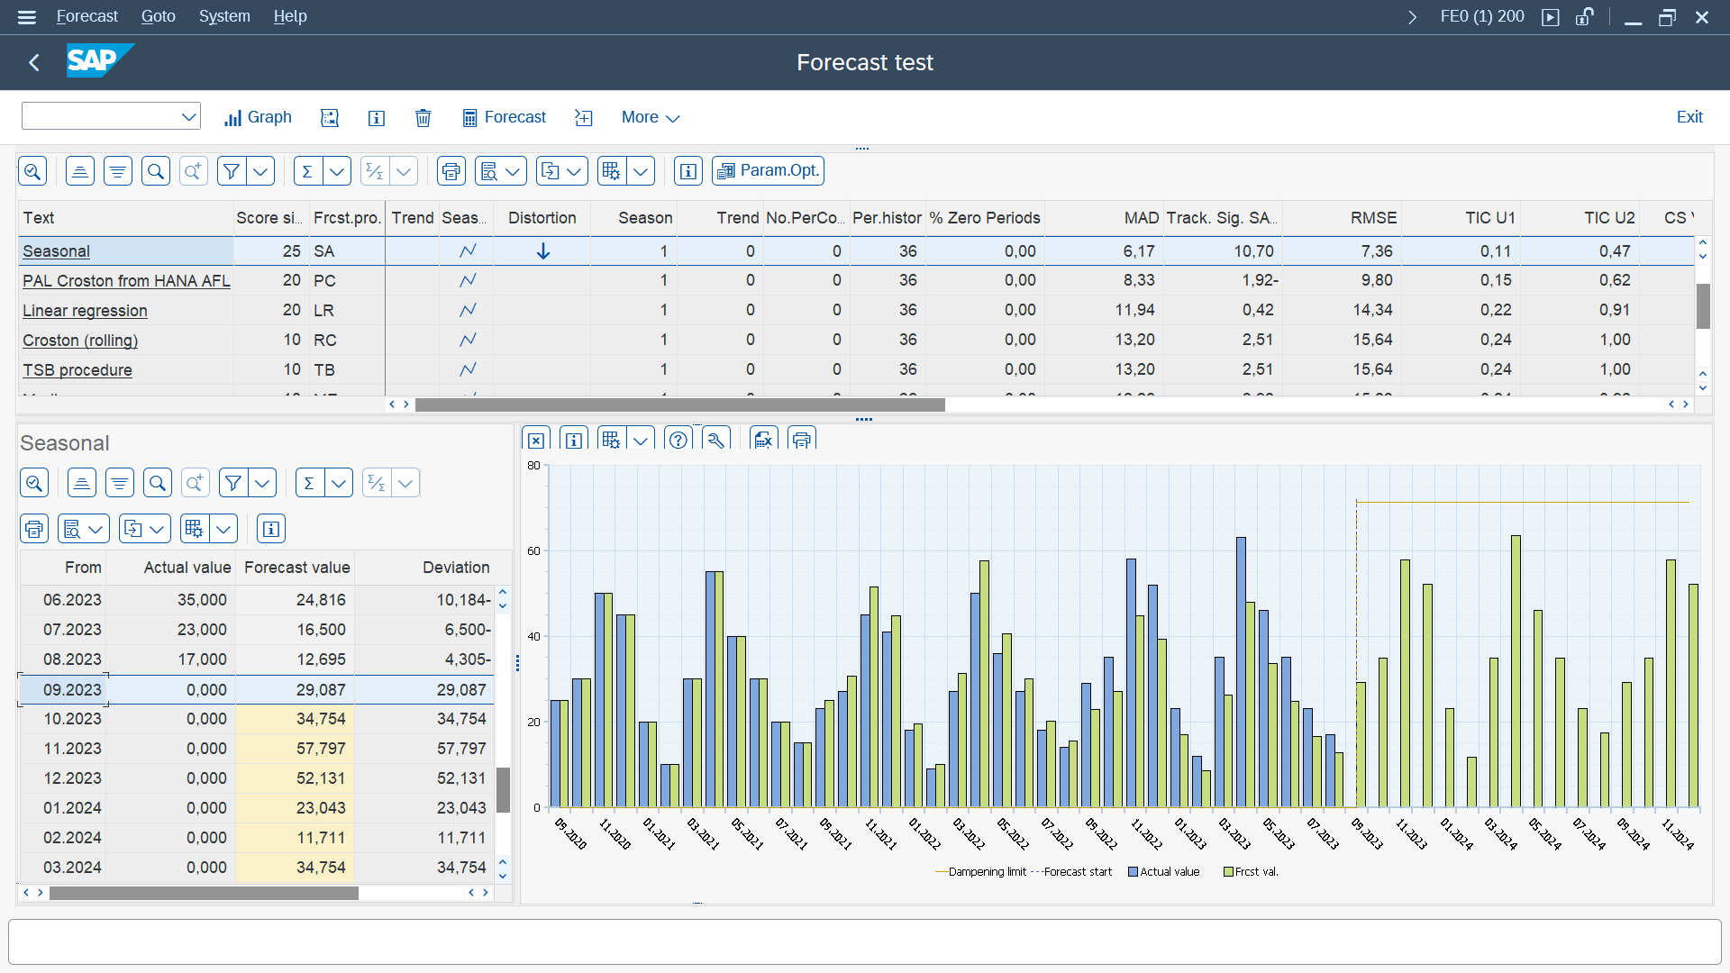Screen dimensions: 1730x973
Task: Expand the filter dropdown arrow in the toolbar
Action: (x=259, y=170)
